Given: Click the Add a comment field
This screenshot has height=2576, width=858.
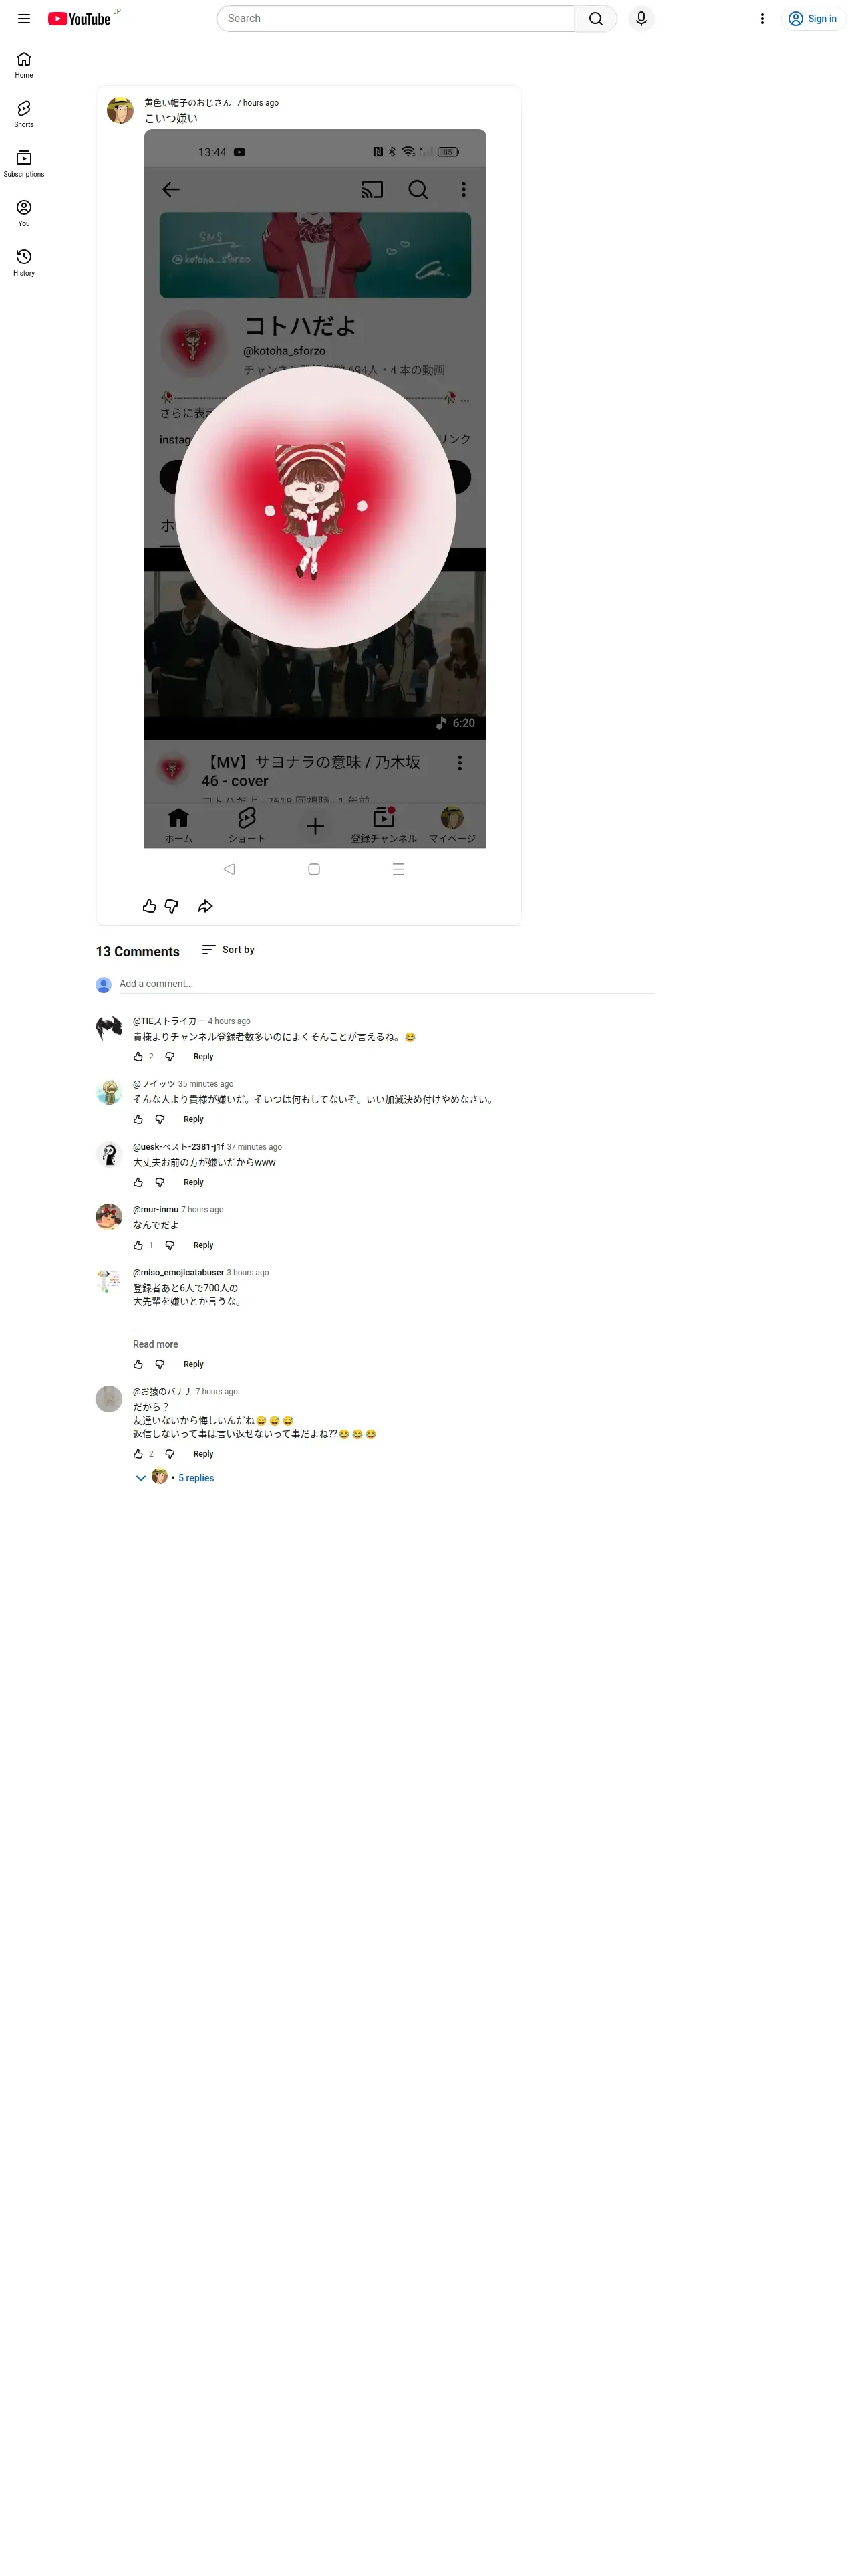Looking at the screenshot, I should [386, 984].
